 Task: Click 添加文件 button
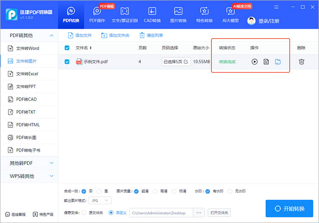tap(80, 35)
